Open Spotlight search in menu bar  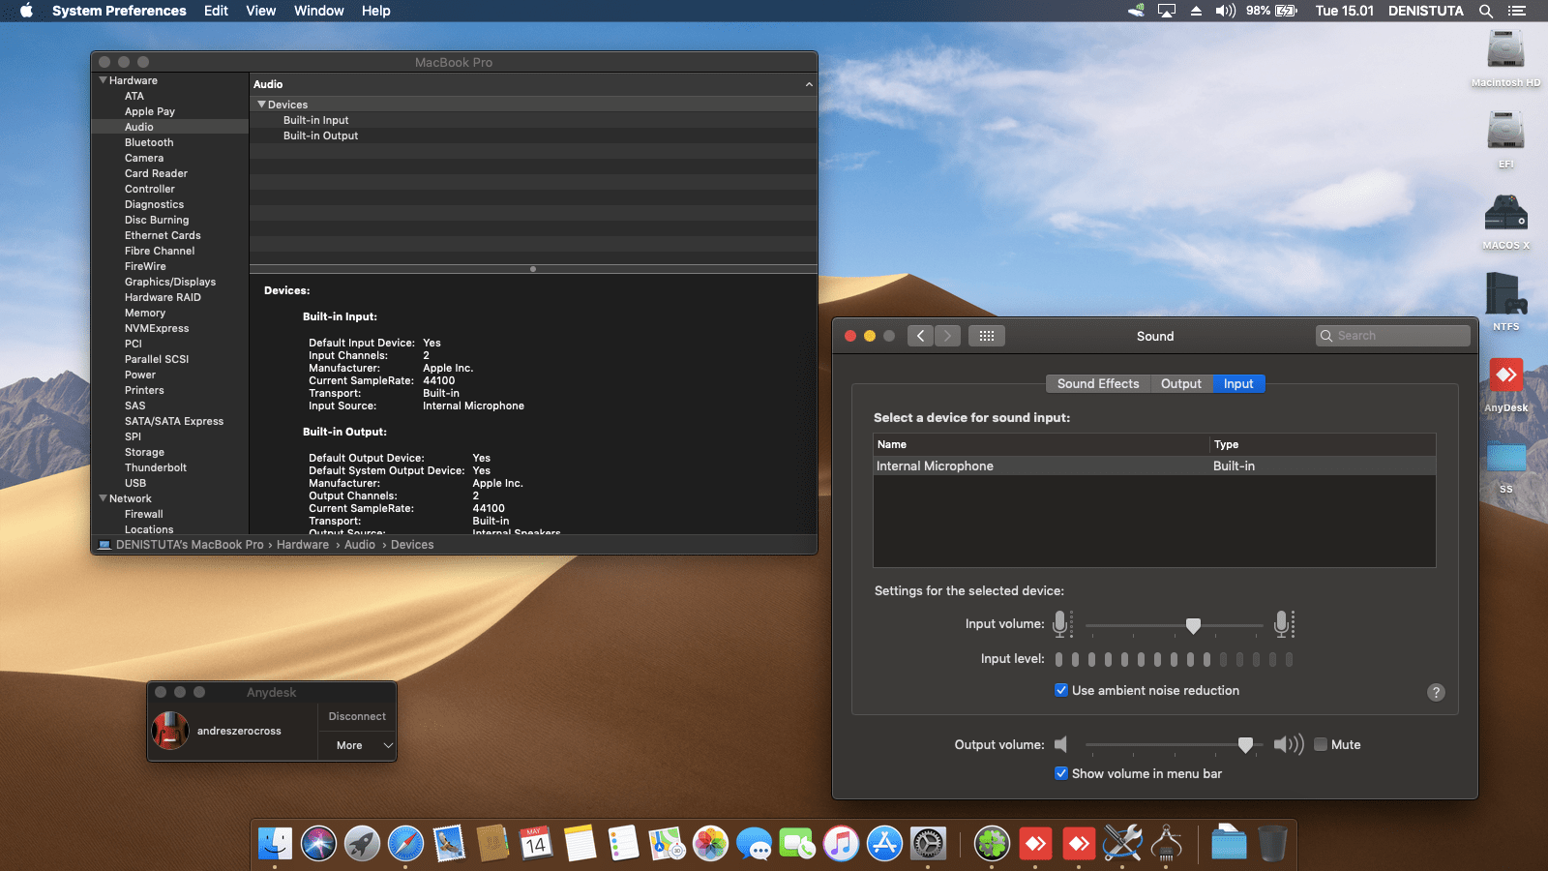point(1486,11)
